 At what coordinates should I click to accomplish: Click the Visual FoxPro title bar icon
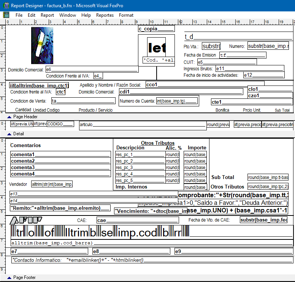6,5
